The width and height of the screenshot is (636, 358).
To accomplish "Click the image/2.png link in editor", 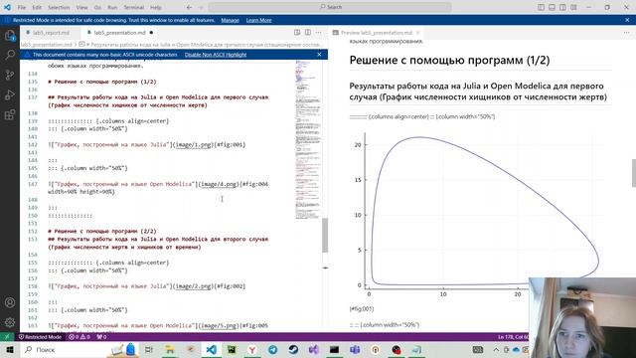I will tap(193, 286).
